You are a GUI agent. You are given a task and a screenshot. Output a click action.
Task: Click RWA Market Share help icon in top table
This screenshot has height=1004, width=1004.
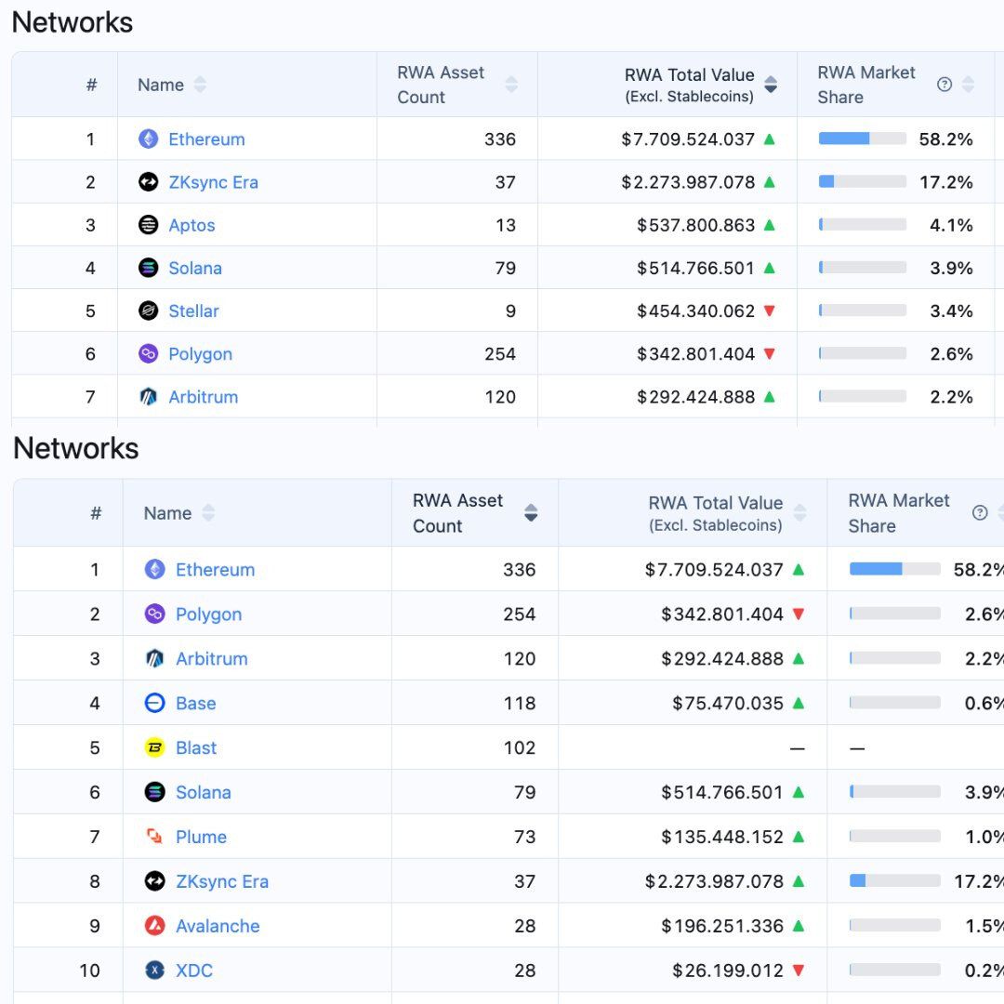[x=945, y=85]
